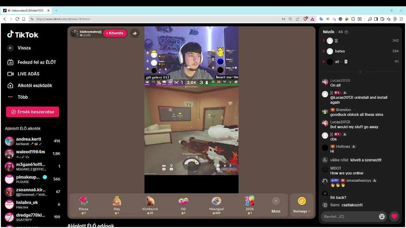
Task: Go back in browser history
Action: pyautogui.click(x=4, y=19)
